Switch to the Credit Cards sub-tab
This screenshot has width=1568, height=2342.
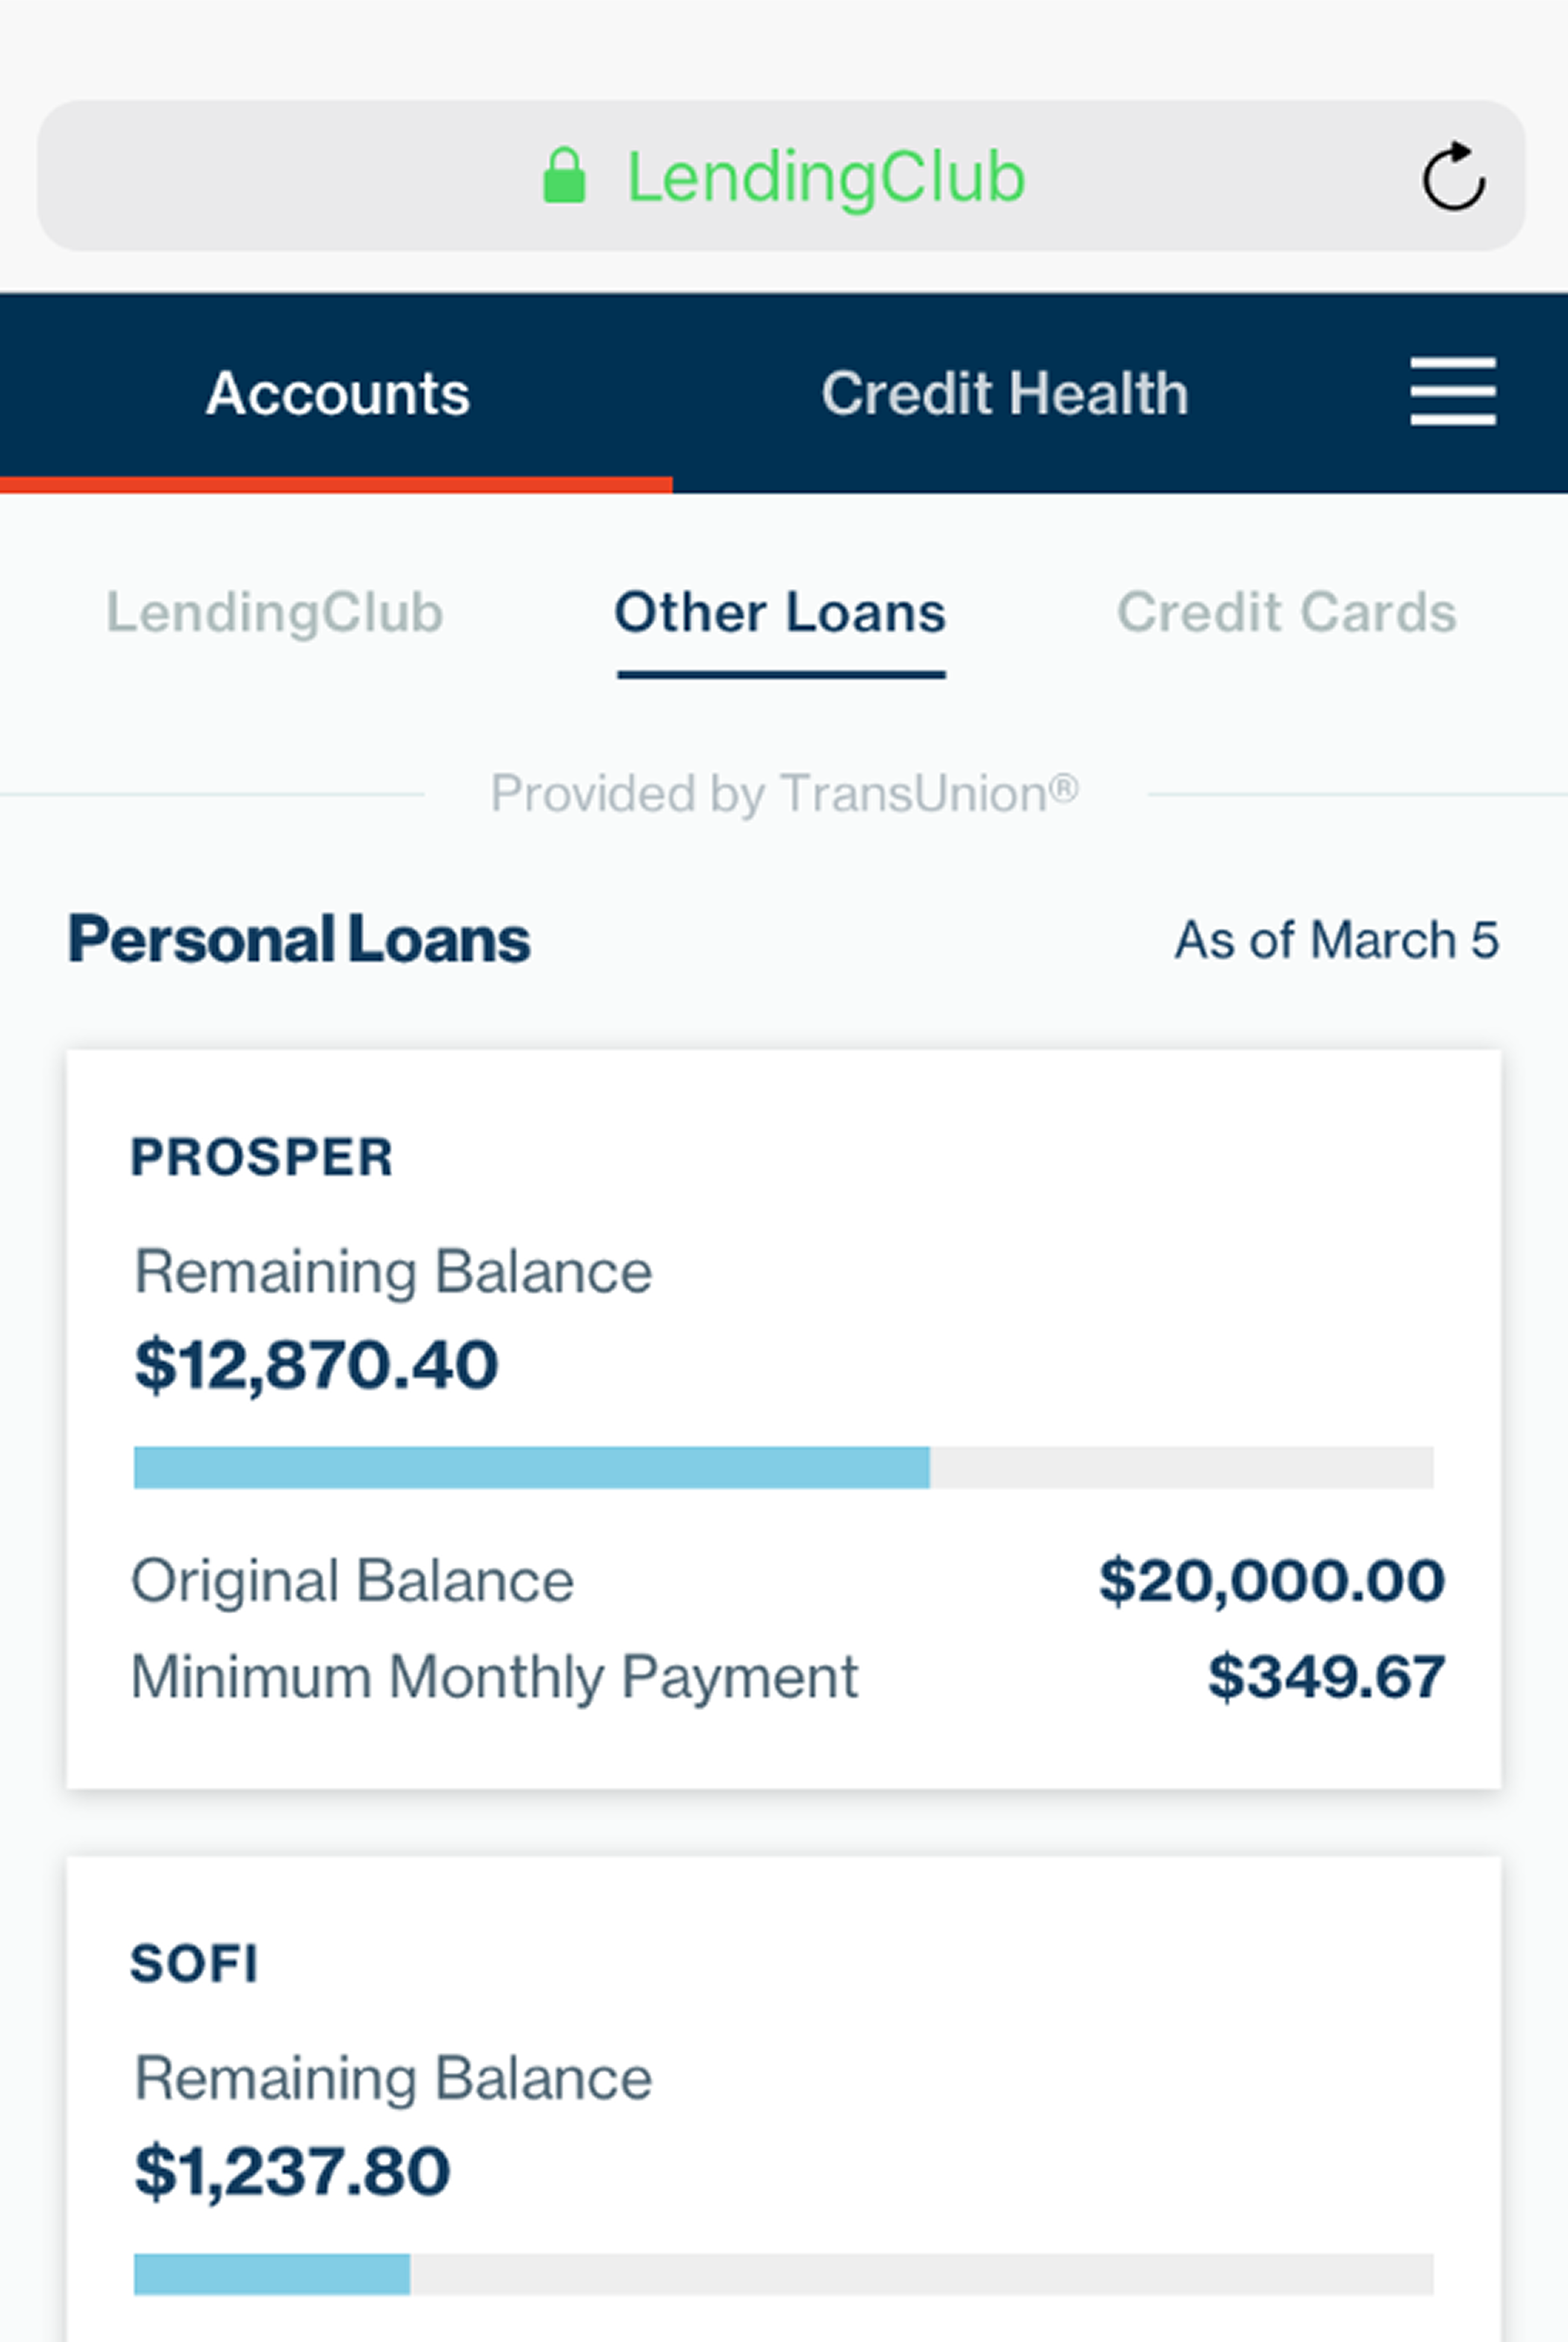point(1286,613)
